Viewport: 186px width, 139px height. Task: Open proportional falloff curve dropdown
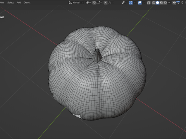pyautogui.click(x=111, y=3)
